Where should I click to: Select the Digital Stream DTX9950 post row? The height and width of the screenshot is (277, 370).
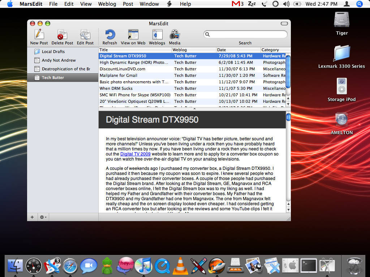(192, 56)
